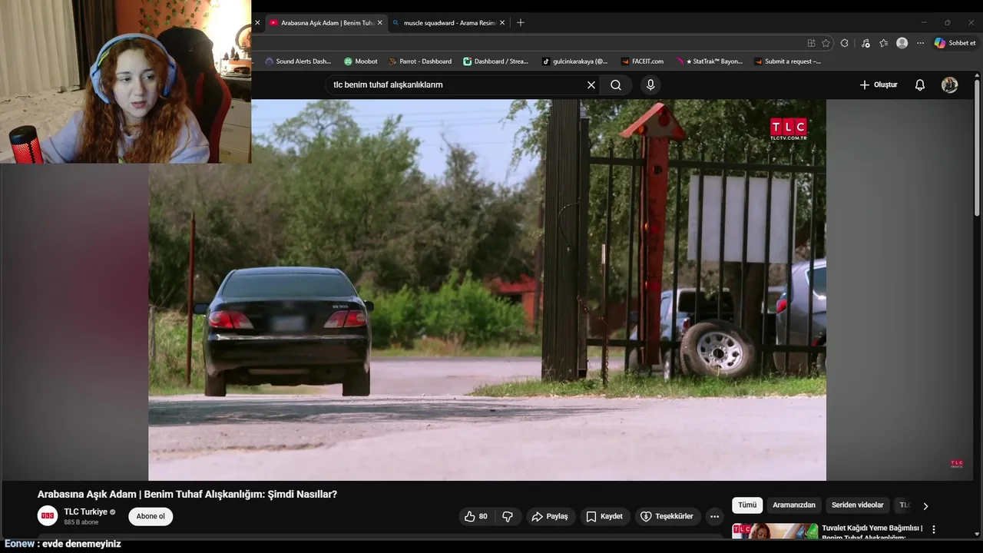Click the Sohbet et Copilot button
This screenshot has height=553, width=983.
[955, 43]
